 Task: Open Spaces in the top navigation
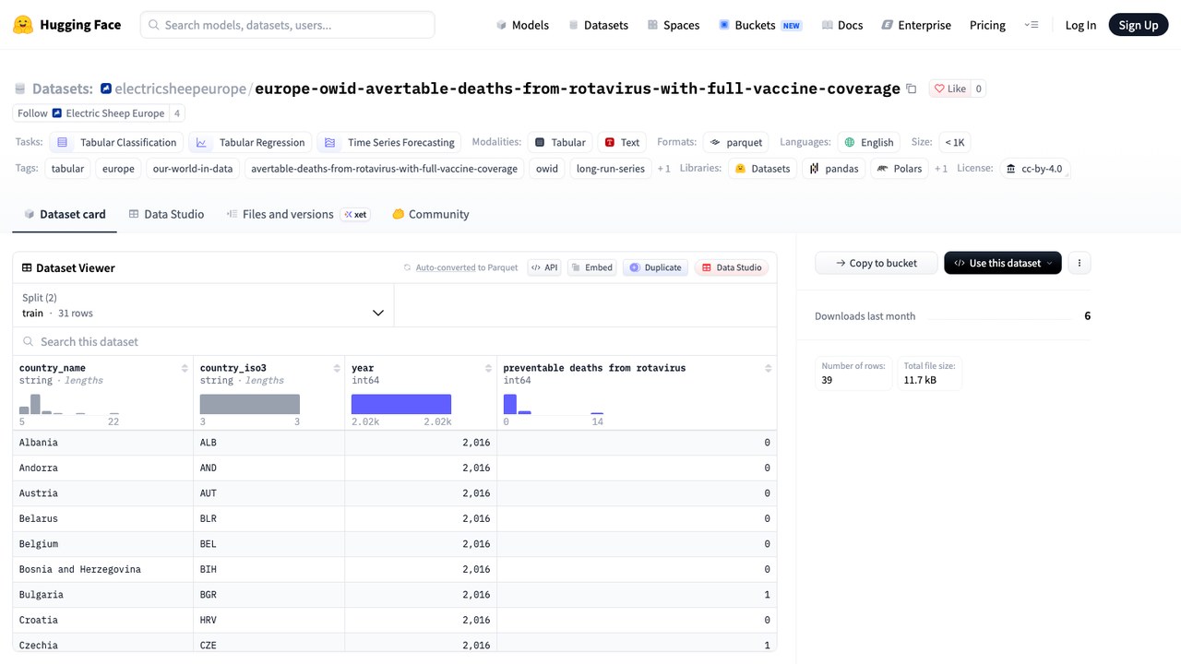pyautogui.click(x=674, y=25)
